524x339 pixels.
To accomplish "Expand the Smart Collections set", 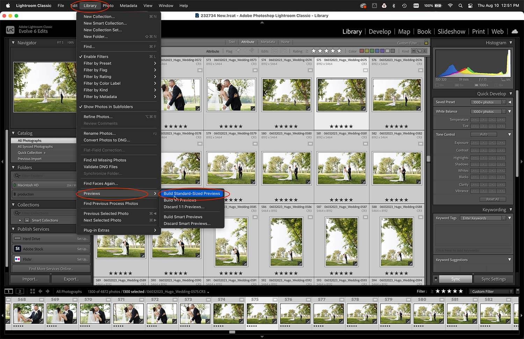I will (x=20, y=221).
